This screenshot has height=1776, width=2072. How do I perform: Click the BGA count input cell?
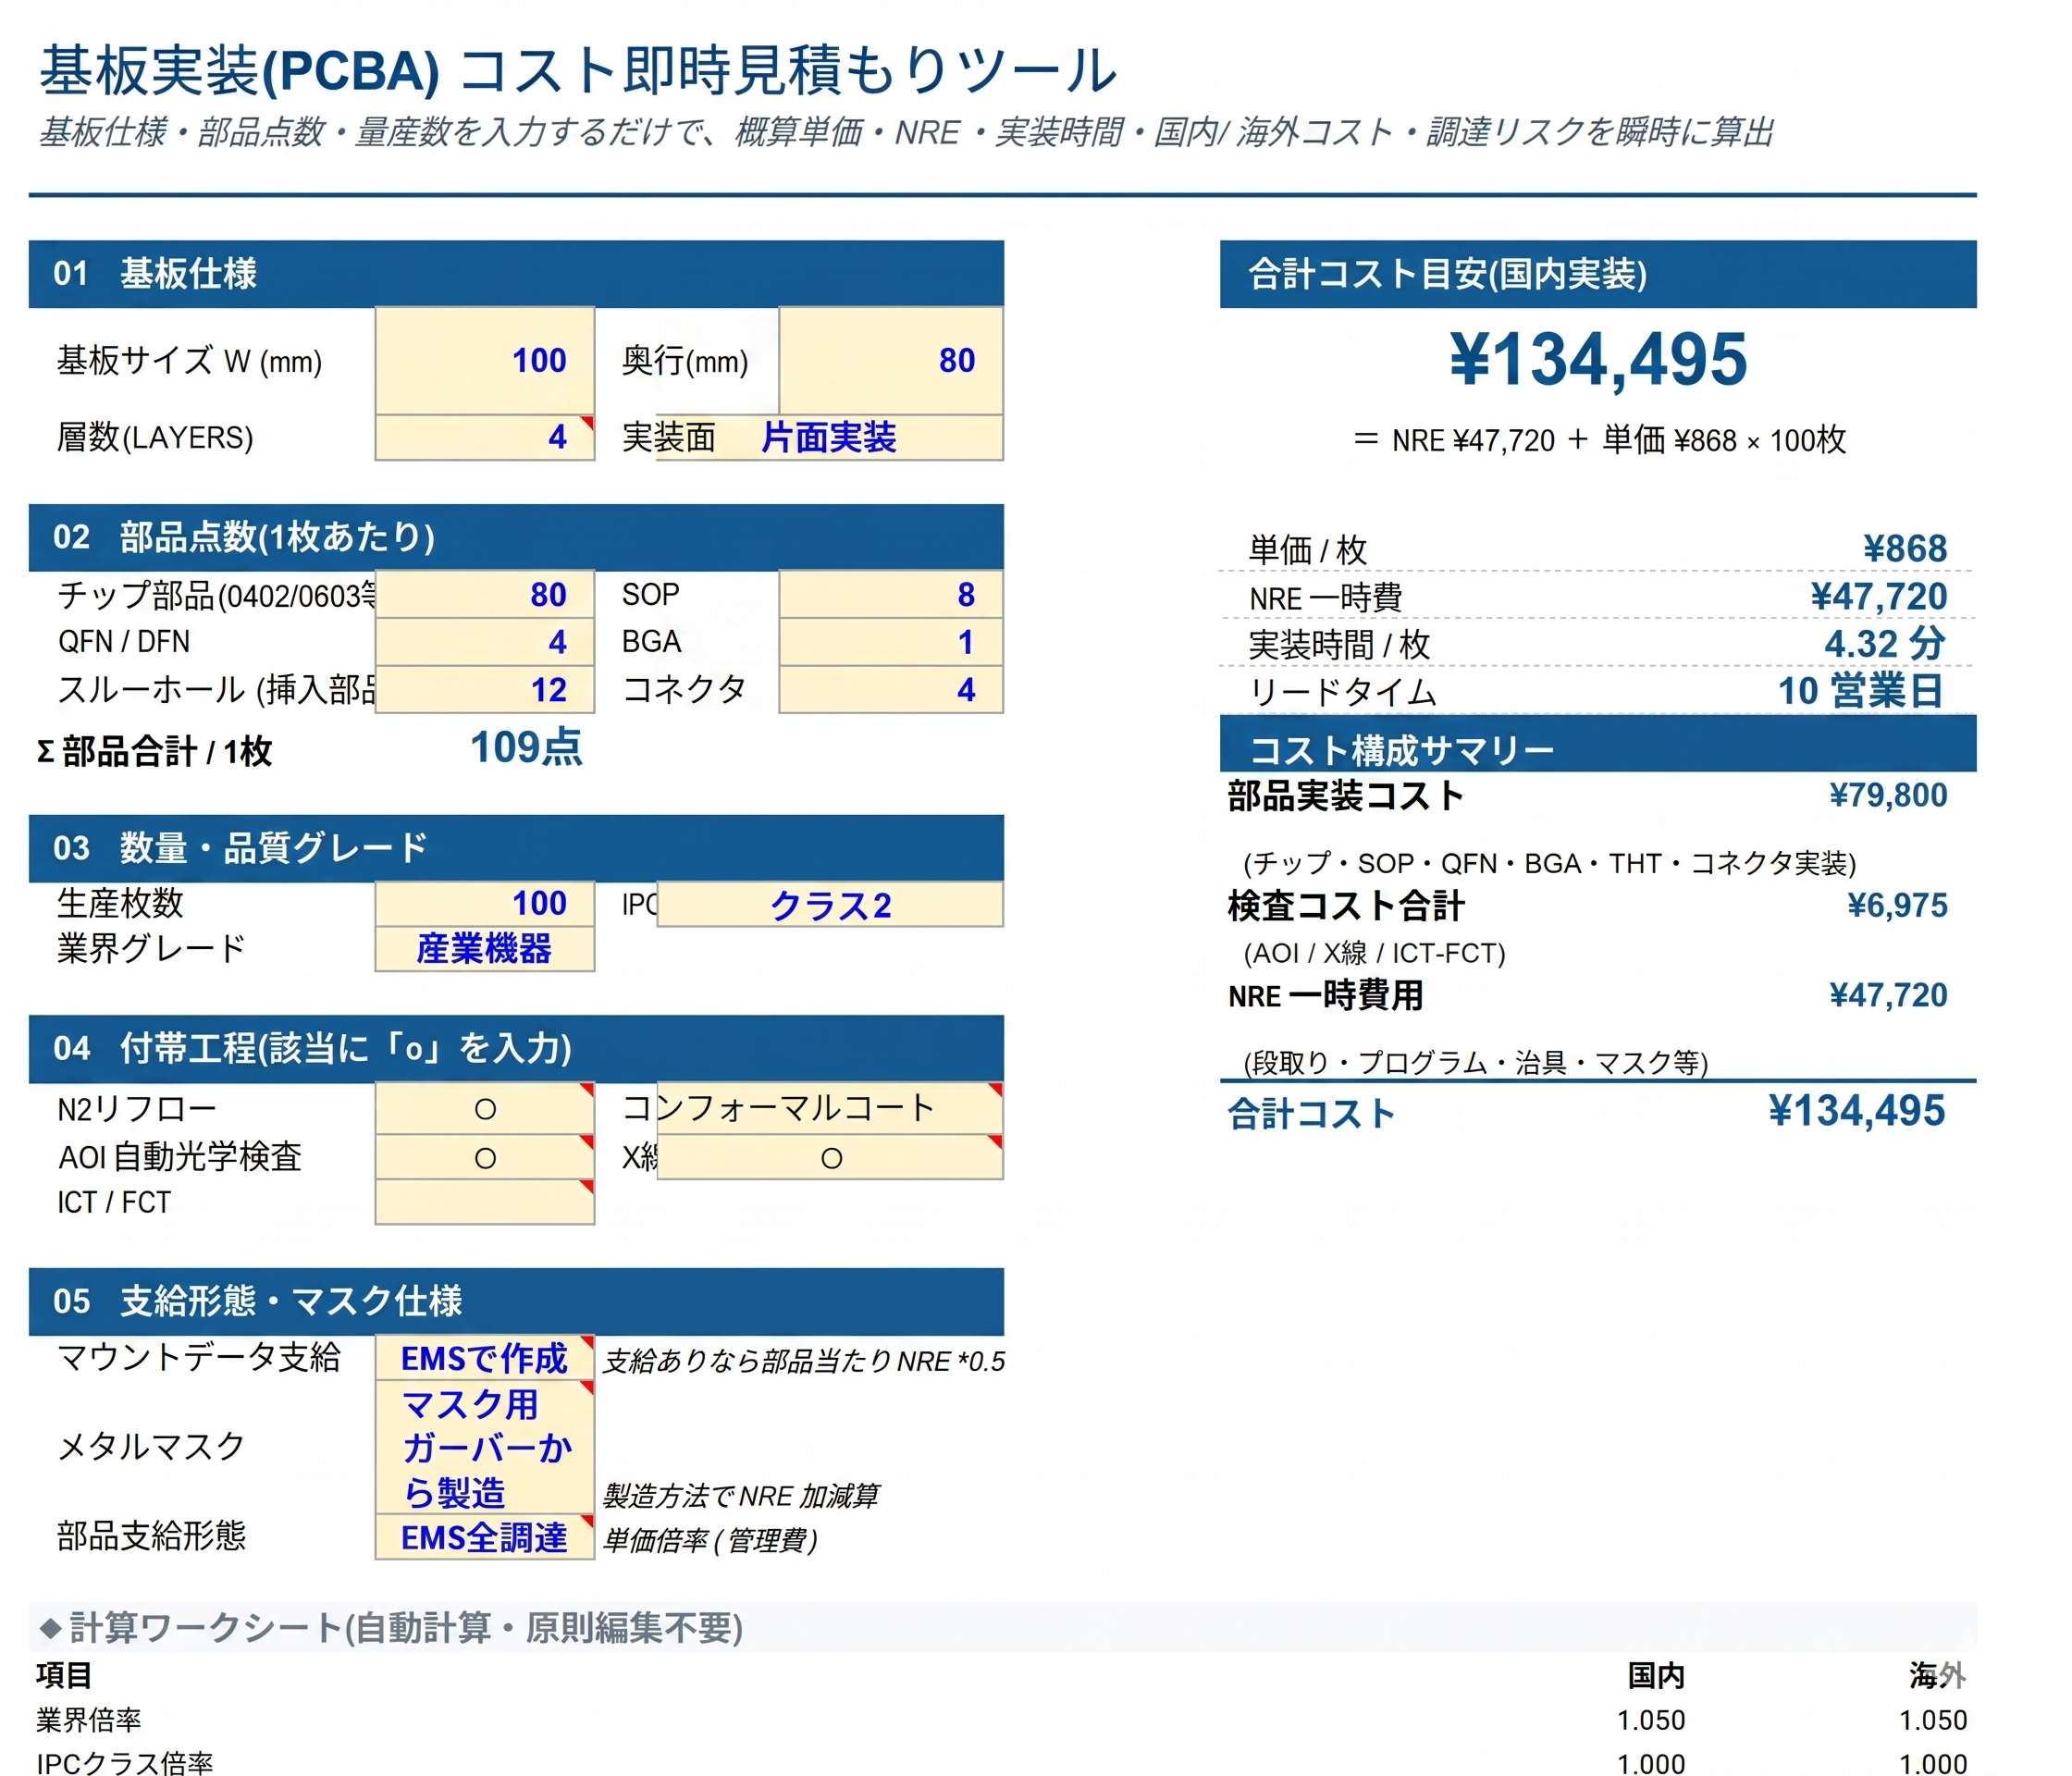[890, 642]
